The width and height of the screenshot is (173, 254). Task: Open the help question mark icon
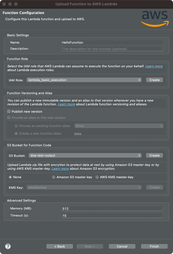pos(8,246)
